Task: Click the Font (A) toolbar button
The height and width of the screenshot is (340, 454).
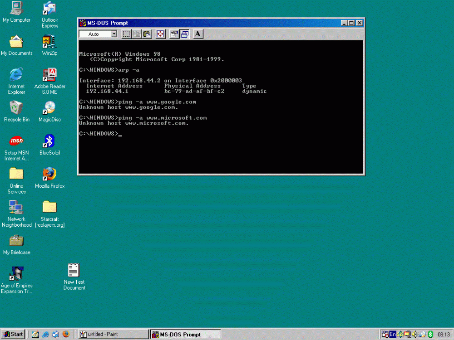Action: coord(198,34)
